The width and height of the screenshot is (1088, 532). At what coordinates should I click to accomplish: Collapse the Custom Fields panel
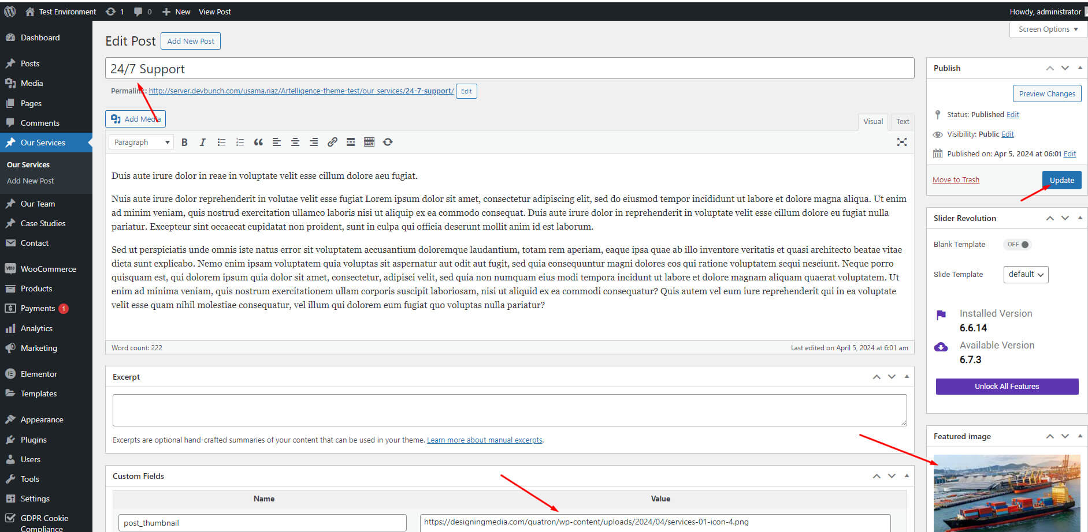pos(907,476)
